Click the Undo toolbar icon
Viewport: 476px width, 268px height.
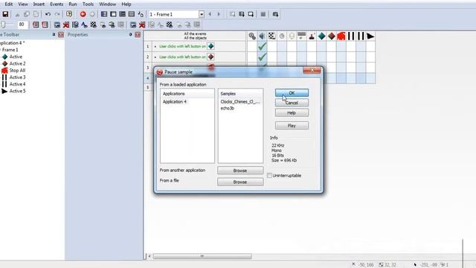[x=48, y=14]
